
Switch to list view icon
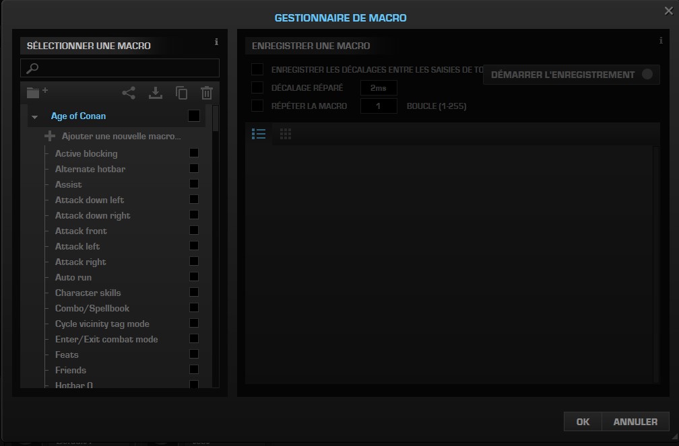[258, 134]
